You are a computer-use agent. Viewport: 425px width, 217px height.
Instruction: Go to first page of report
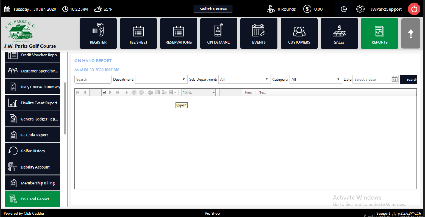point(78,93)
